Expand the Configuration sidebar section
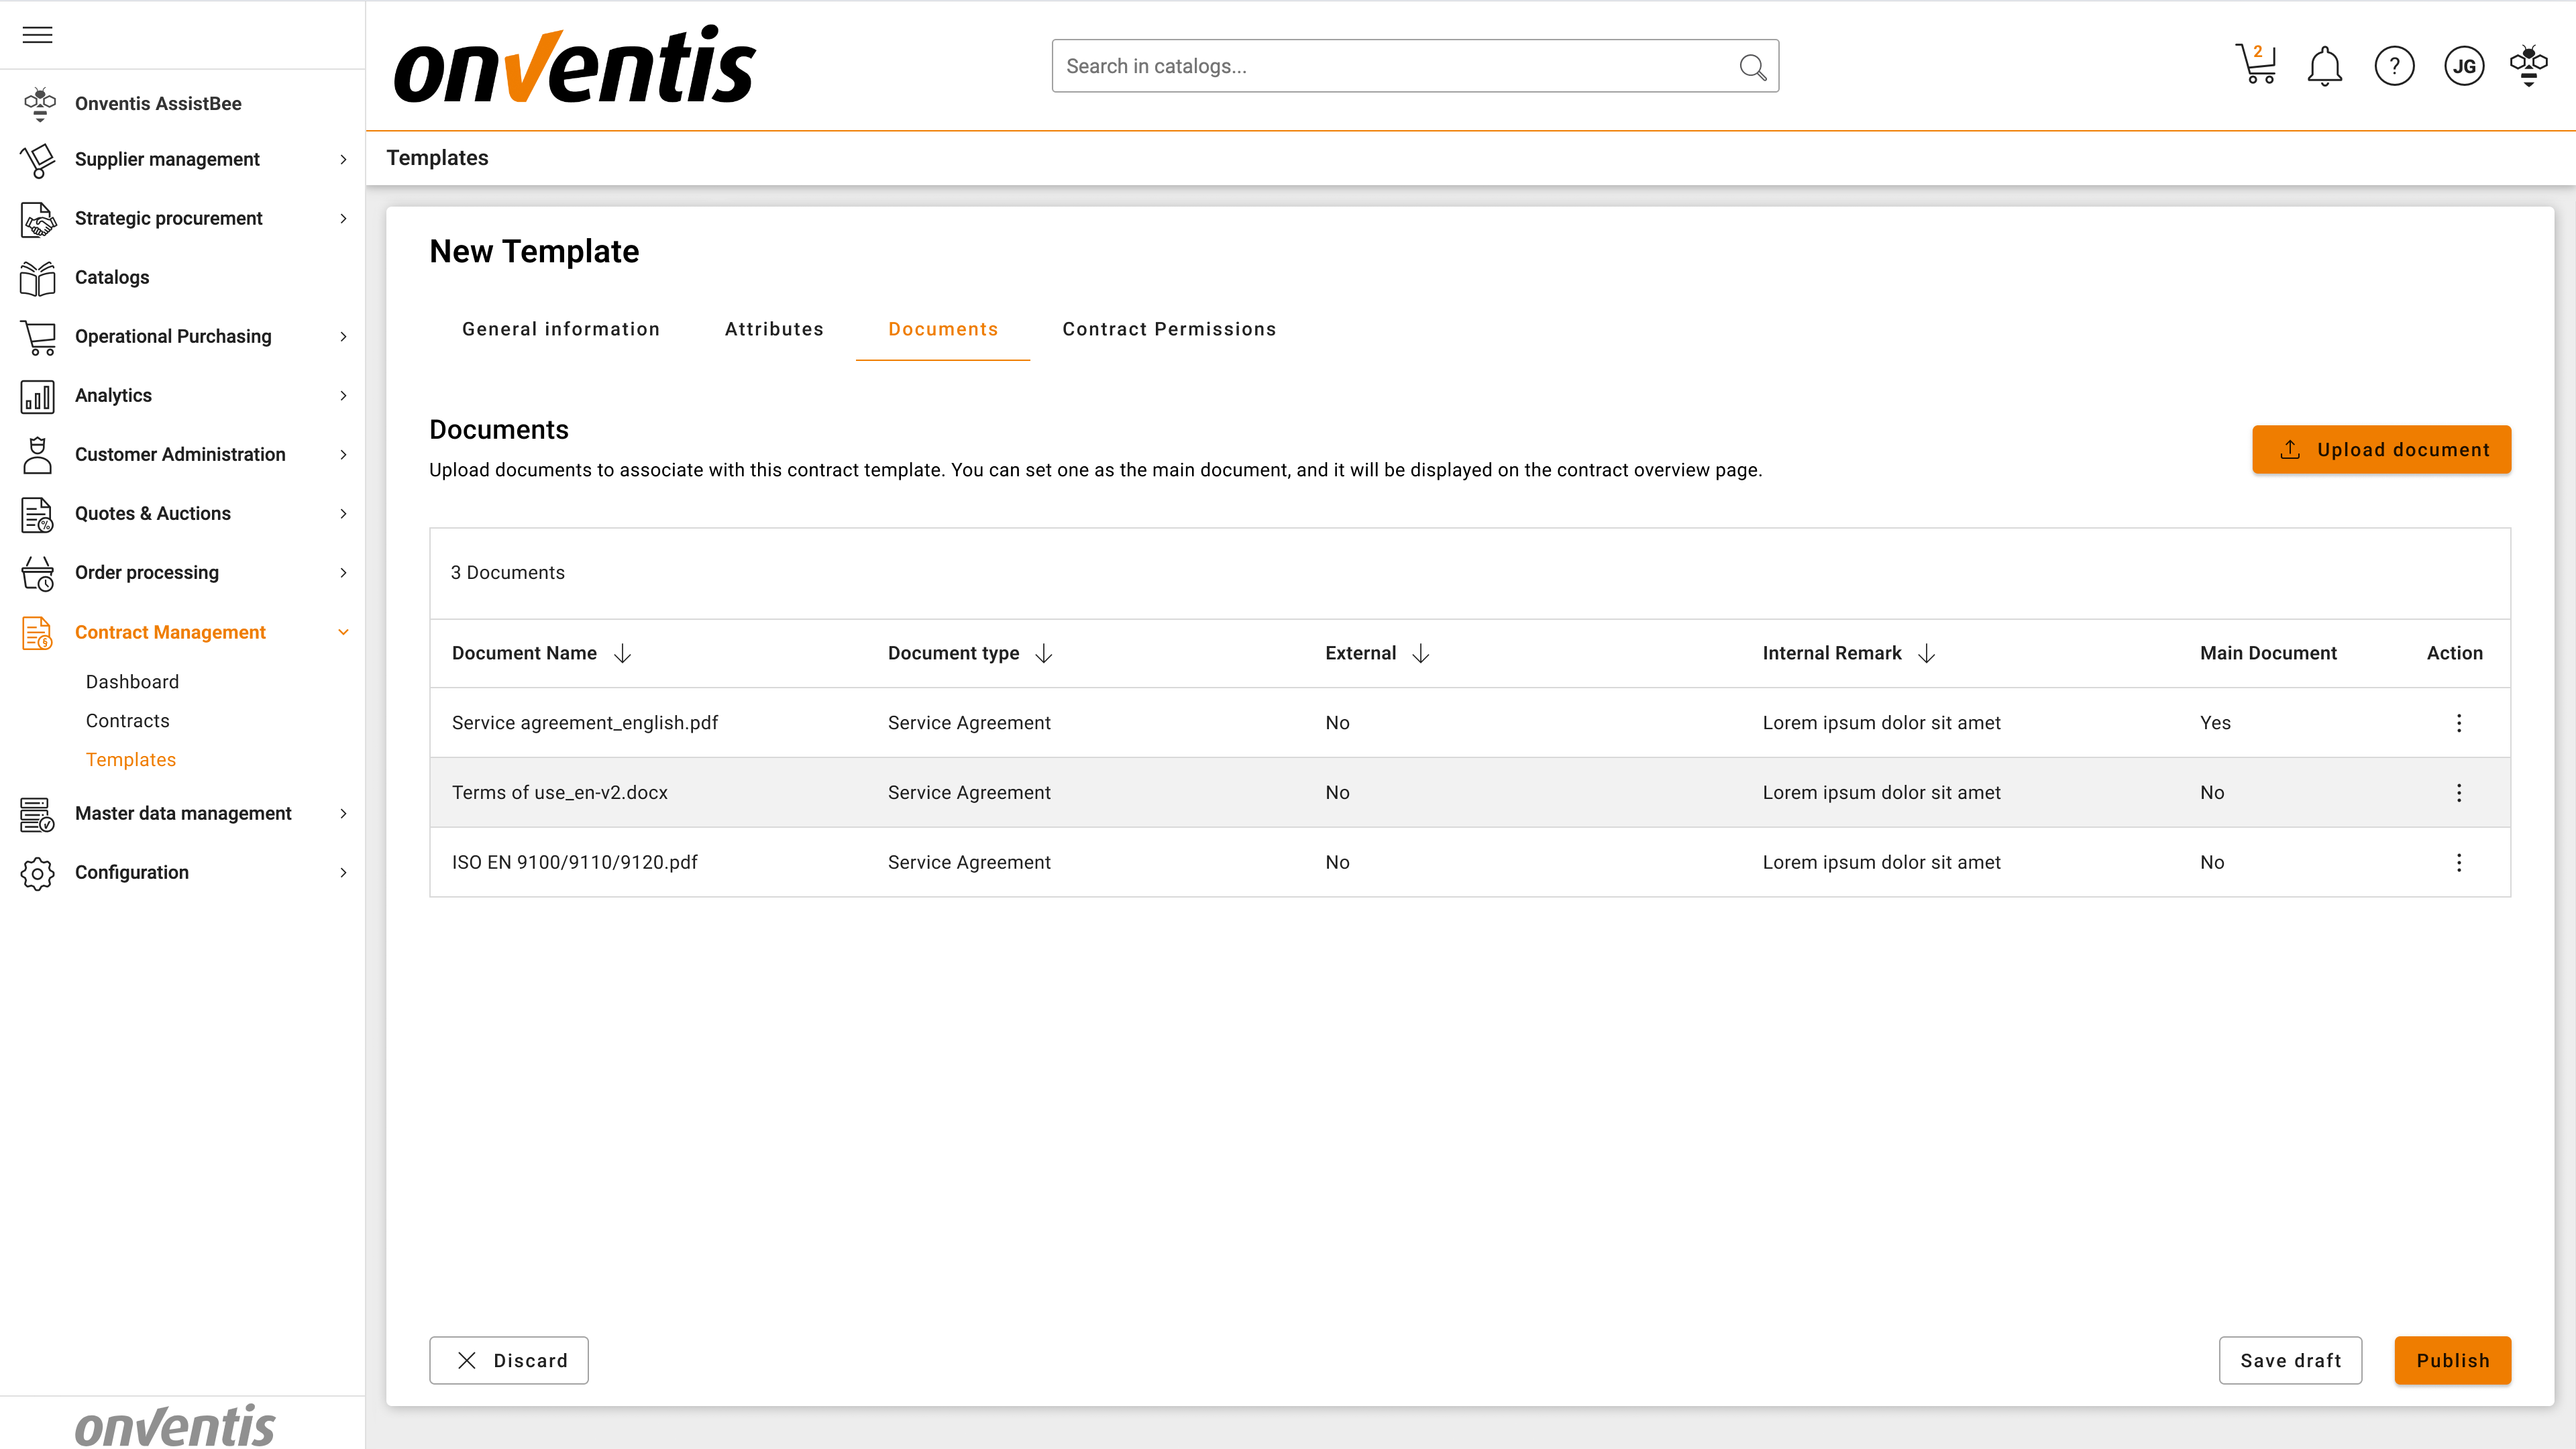This screenshot has height=1449, width=2576. 343,872
